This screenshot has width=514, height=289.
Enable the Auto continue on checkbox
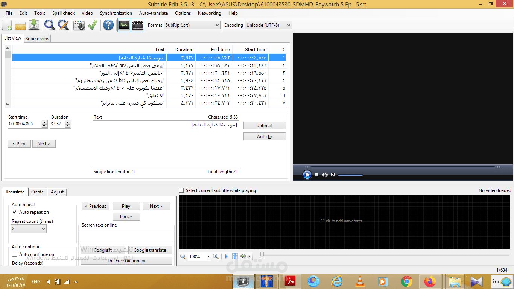[15, 254]
